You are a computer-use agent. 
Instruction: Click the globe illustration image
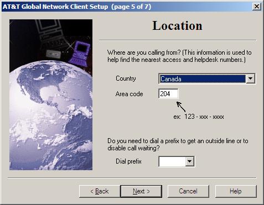click(51, 94)
